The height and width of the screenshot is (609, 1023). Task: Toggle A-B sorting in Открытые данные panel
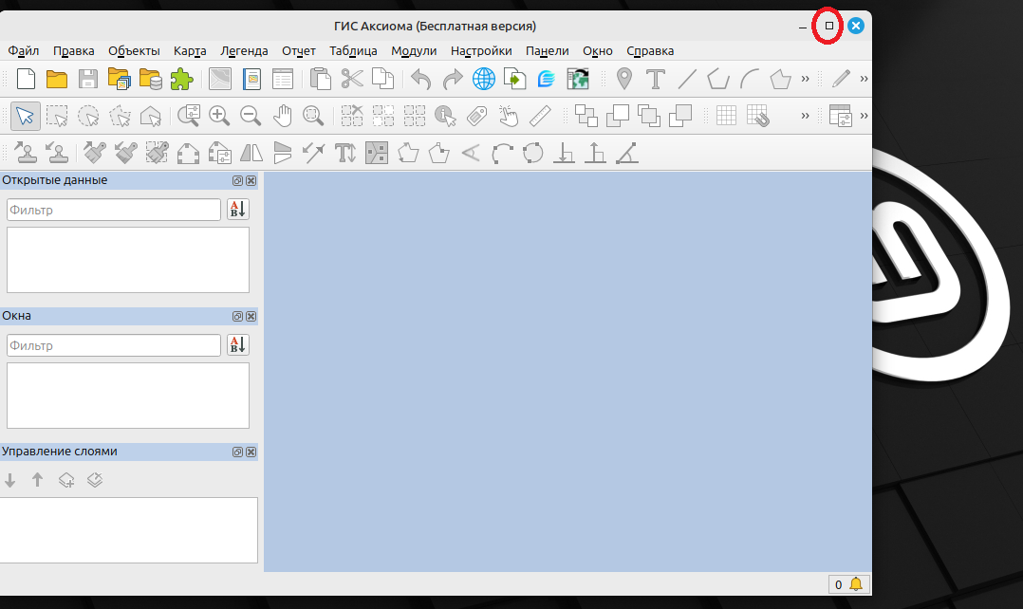(237, 210)
